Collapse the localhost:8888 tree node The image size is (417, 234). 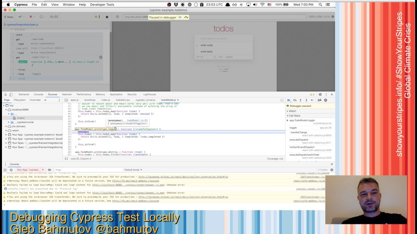(6, 110)
